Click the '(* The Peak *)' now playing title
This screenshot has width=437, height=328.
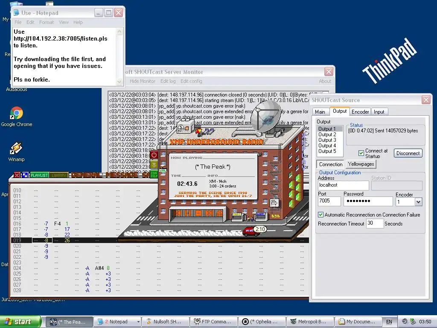[x=213, y=167]
